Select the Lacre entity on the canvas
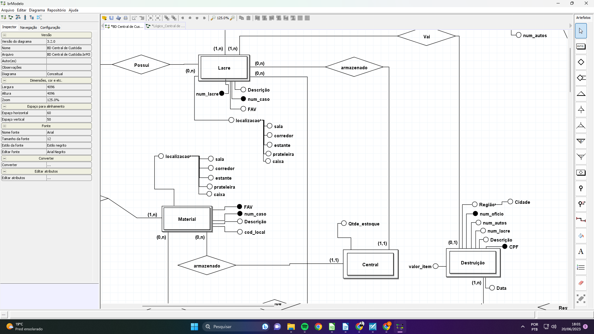 224,68
